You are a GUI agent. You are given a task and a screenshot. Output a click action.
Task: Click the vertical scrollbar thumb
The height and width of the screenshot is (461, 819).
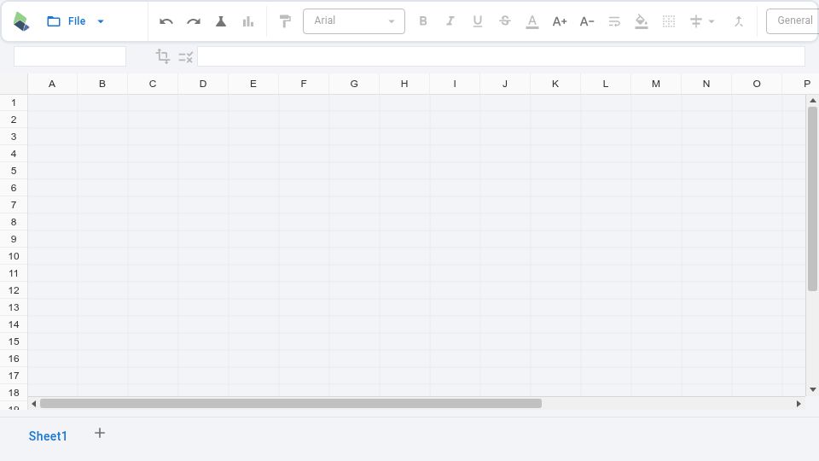812,199
